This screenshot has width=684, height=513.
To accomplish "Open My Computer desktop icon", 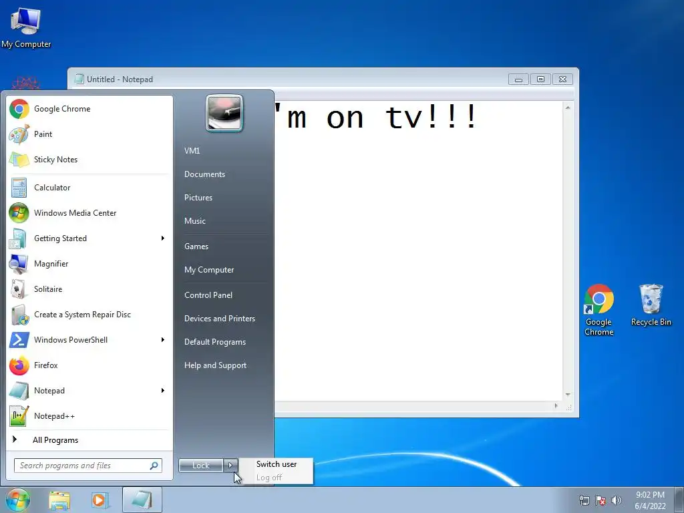I will tap(26, 27).
